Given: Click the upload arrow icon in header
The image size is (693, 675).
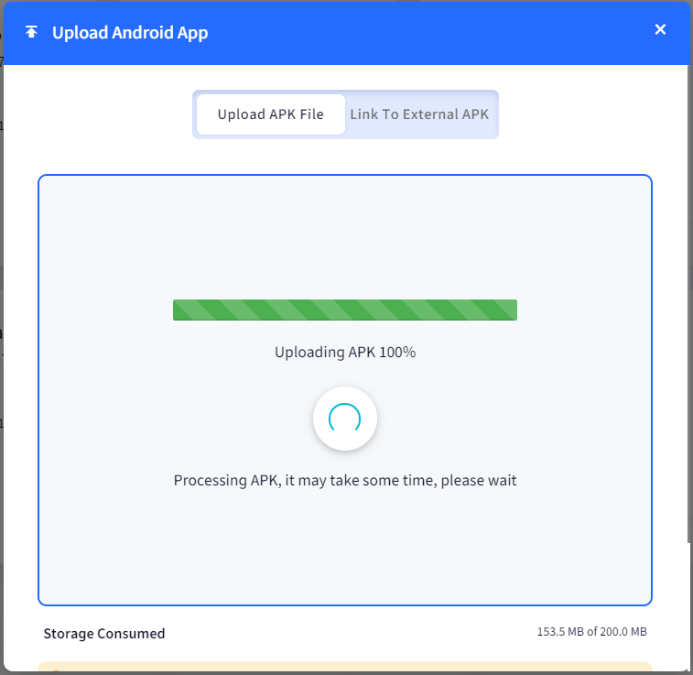Looking at the screenshot, I should (x=32, y=32).
